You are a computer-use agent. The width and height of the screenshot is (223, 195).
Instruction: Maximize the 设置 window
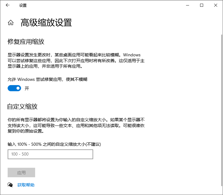pyautogui.click(x=202, y=5)
